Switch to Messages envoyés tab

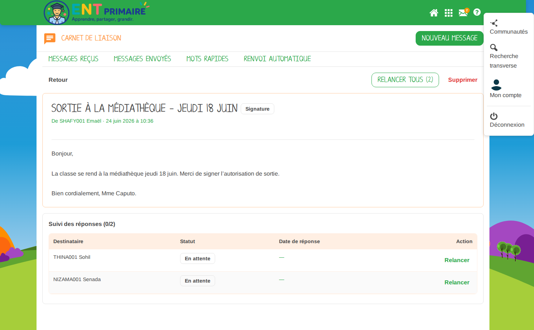[x=142, y=59]
